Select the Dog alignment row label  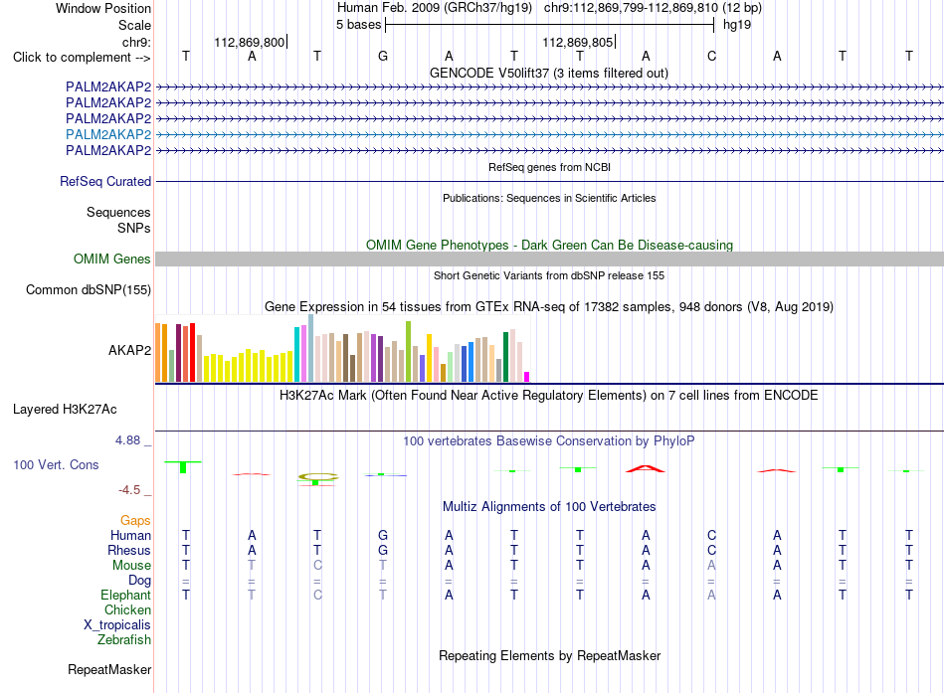coord(139,580)
